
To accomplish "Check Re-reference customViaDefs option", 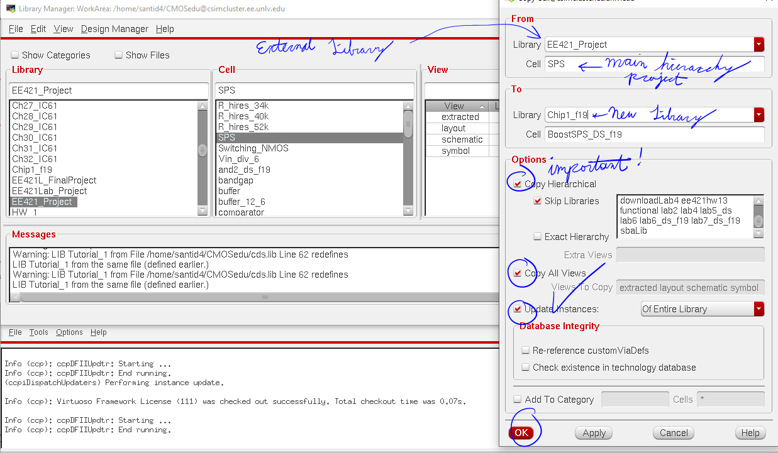I will pyautogui.click(x=526, y=351).
